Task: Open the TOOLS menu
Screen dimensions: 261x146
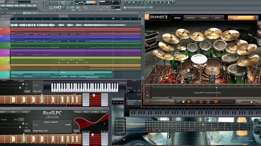Action: 29,5
